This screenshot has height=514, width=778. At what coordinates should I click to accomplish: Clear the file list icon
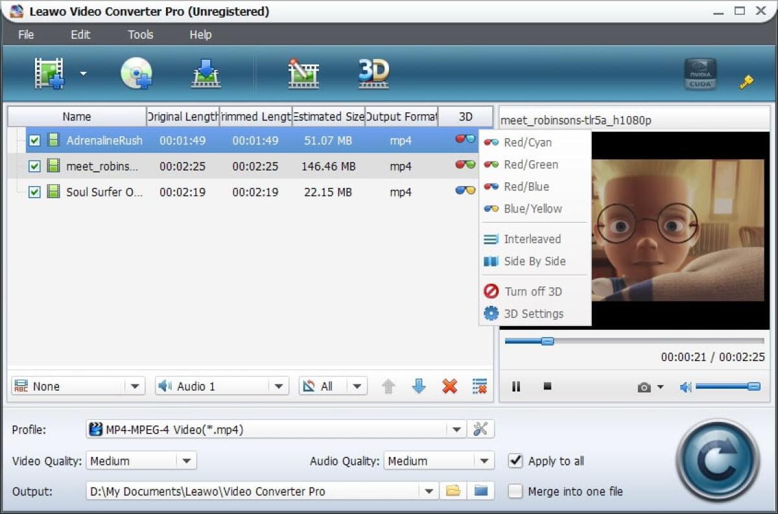tap(479, 386)
